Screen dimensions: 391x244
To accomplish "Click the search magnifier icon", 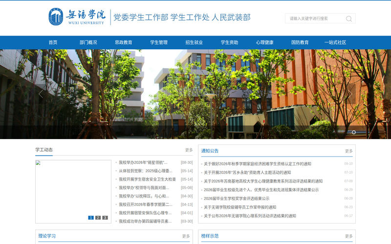I will pyautogui.click(x=349, y=19).
